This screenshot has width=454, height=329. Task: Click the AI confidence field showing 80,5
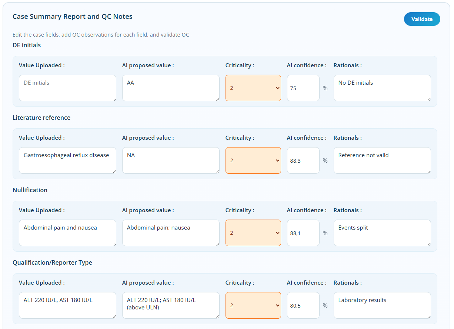point(303,305)
